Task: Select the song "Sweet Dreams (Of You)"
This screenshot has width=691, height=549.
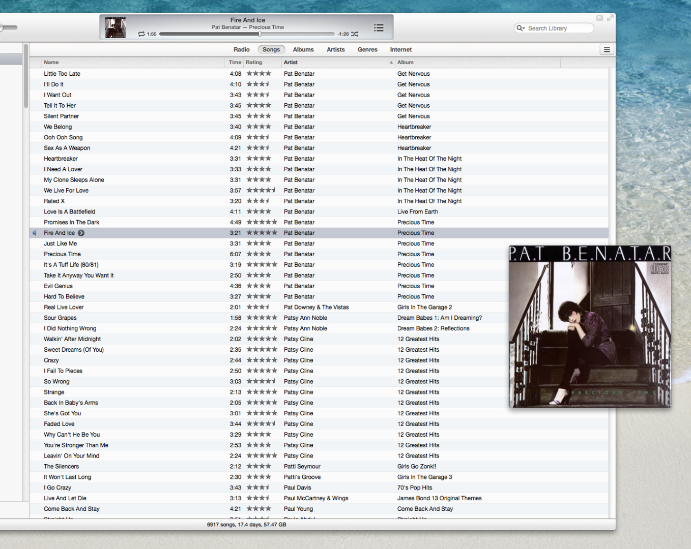Action: 74,350
